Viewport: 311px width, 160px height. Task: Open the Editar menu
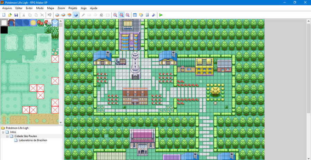coord(19,8)
